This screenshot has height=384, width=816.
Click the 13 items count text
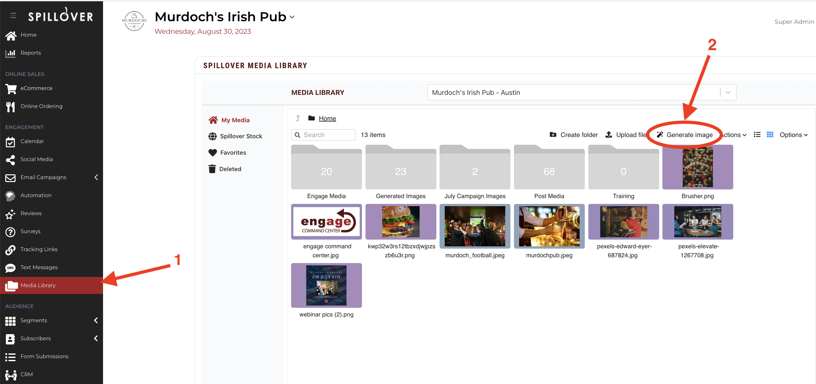(373, 135)
